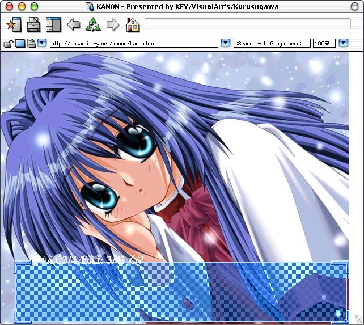Click the gray toolbar toggle pill button
364x325 pixels.
[354, 6]
